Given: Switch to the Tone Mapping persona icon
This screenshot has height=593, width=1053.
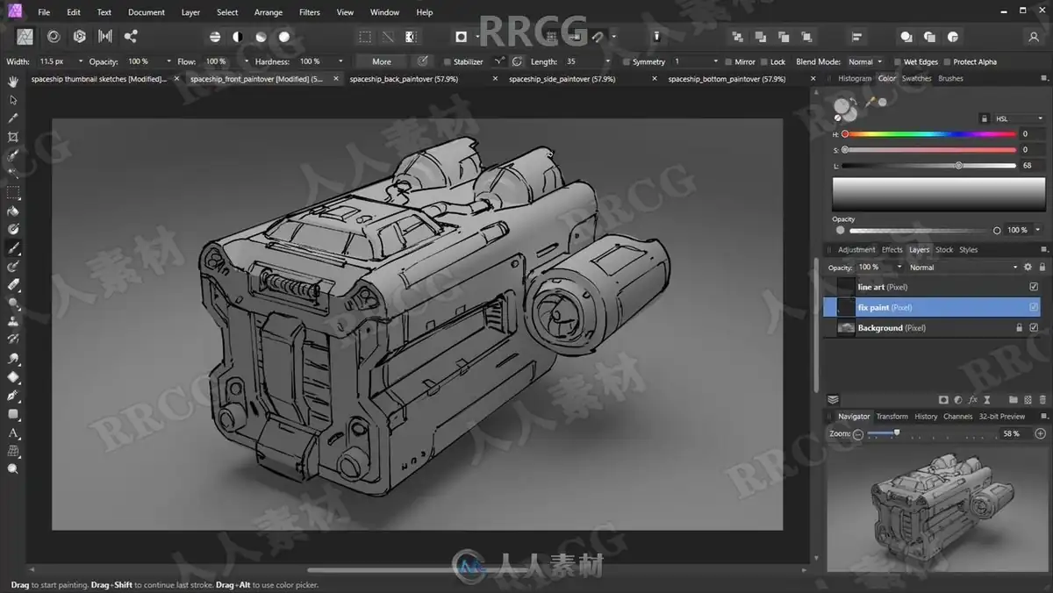Looking at the screenshot, I should click(105, 36).
